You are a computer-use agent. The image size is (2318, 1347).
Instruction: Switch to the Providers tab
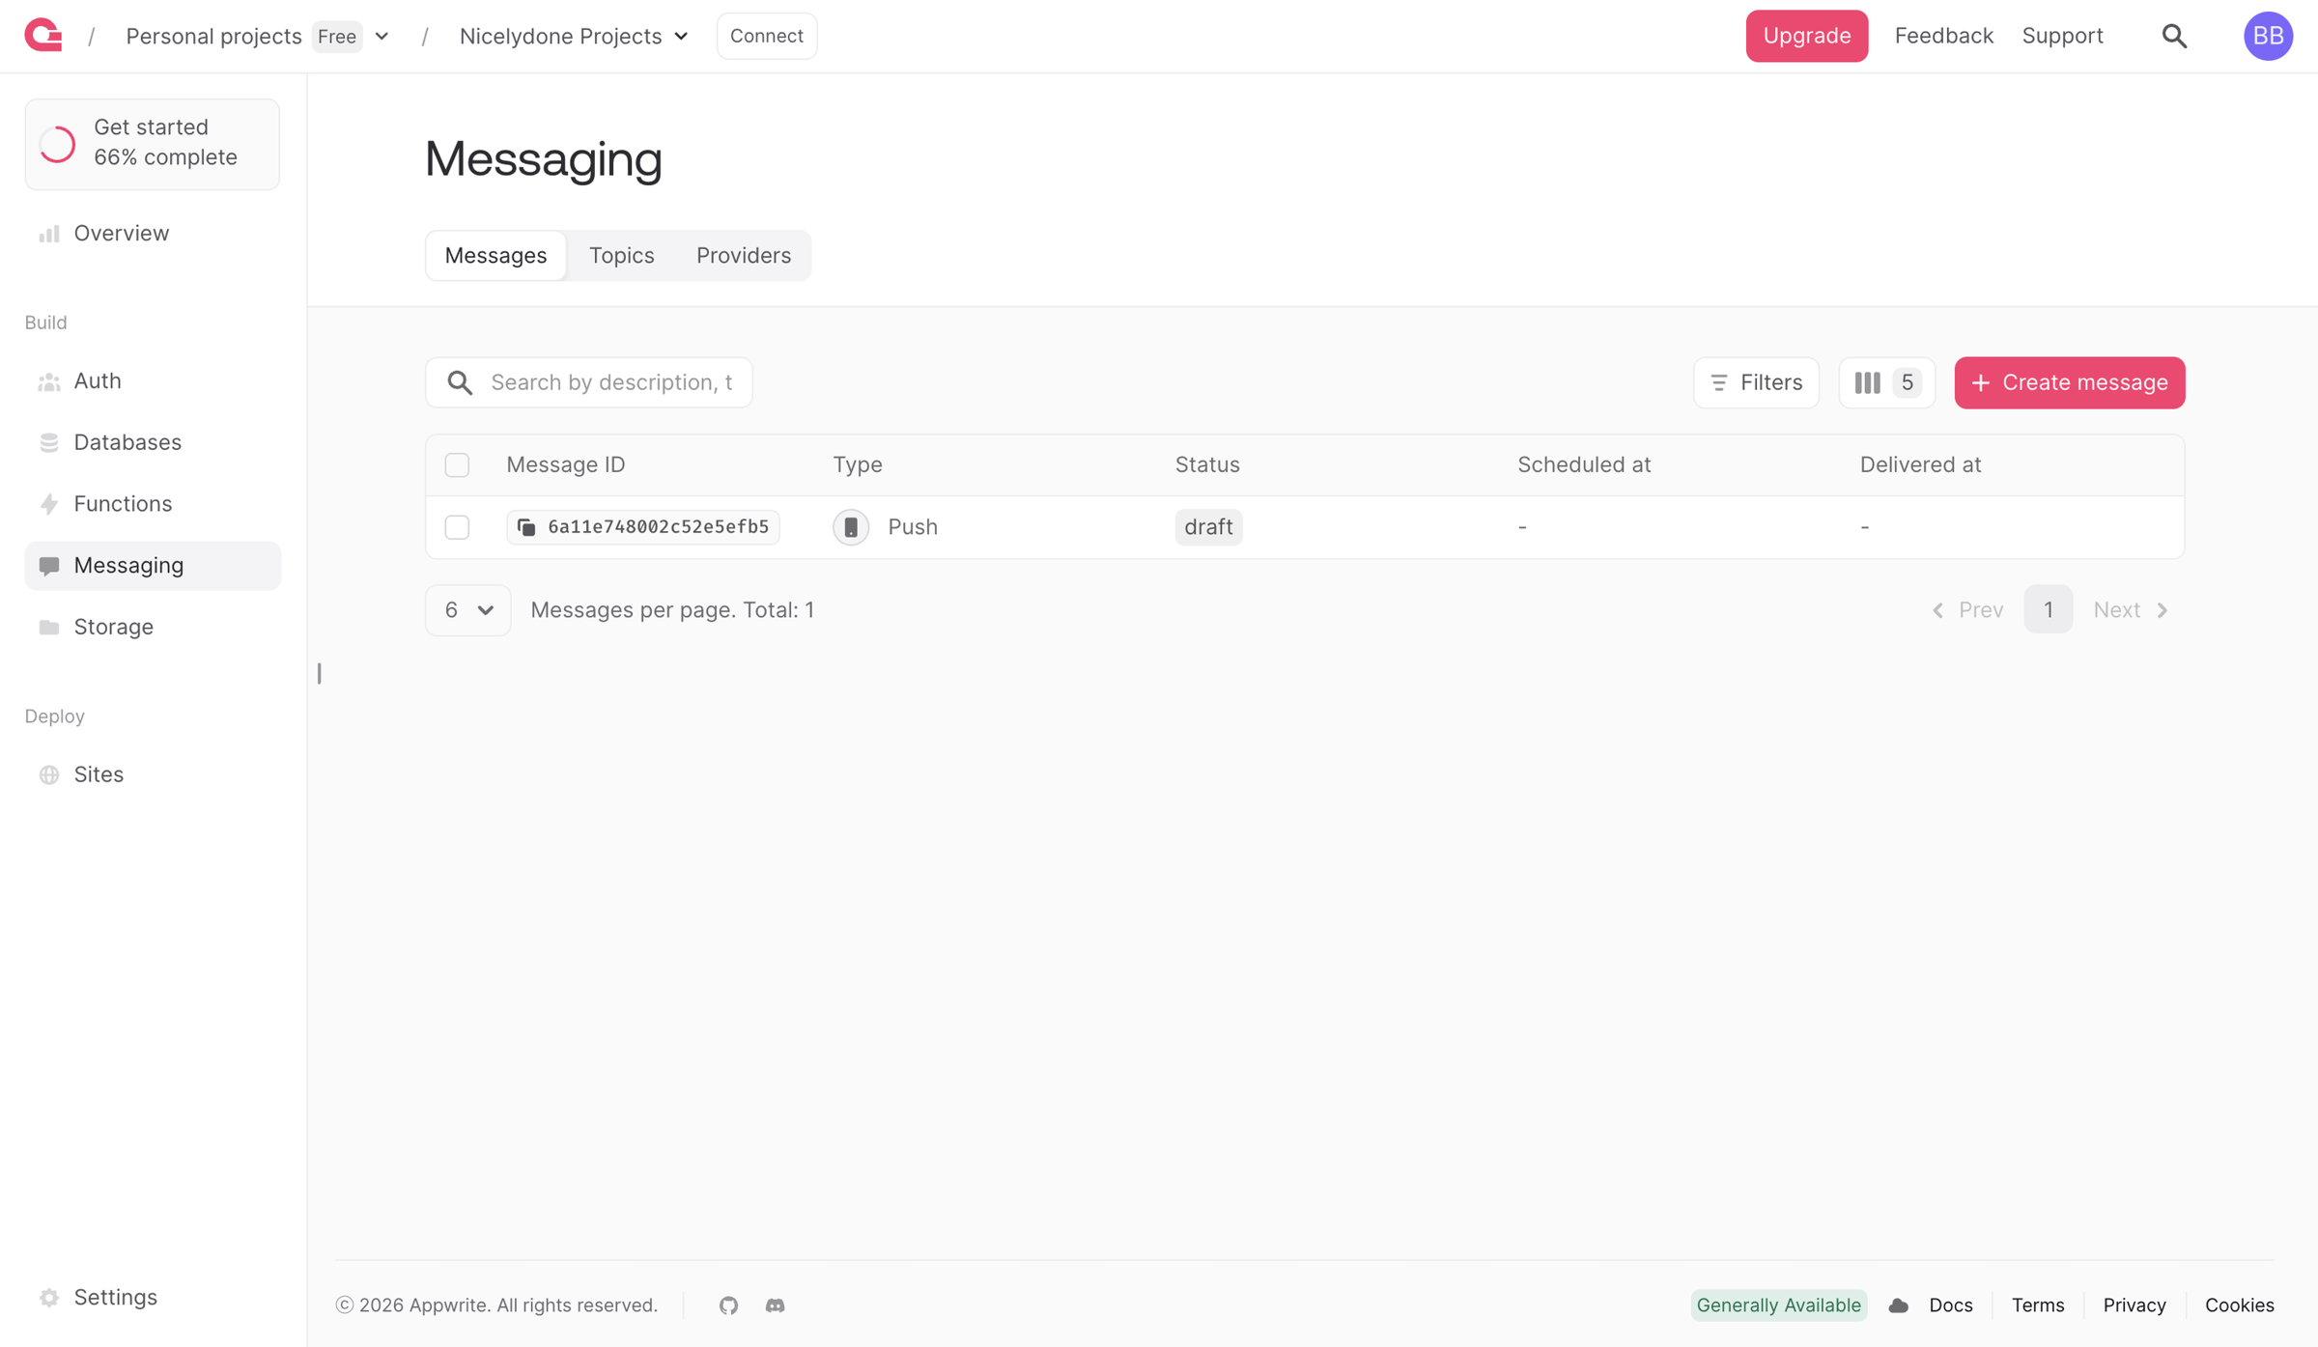pos(743,255)
